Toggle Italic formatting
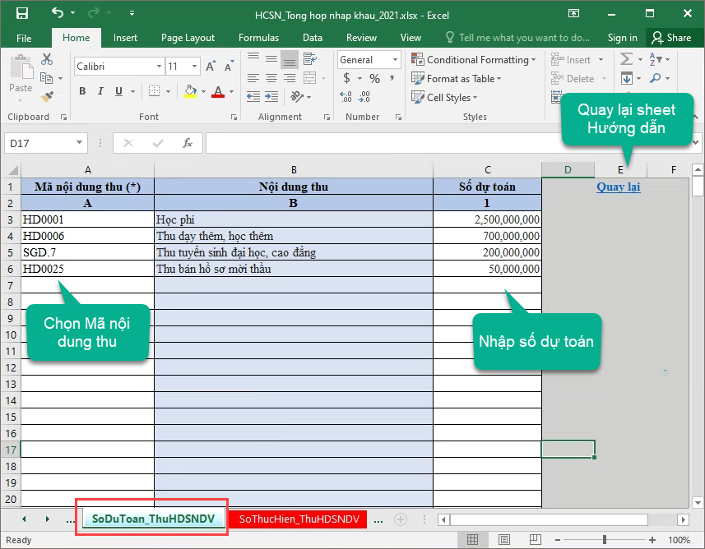Viewport: 705px width, 549px height. point(100,91)
